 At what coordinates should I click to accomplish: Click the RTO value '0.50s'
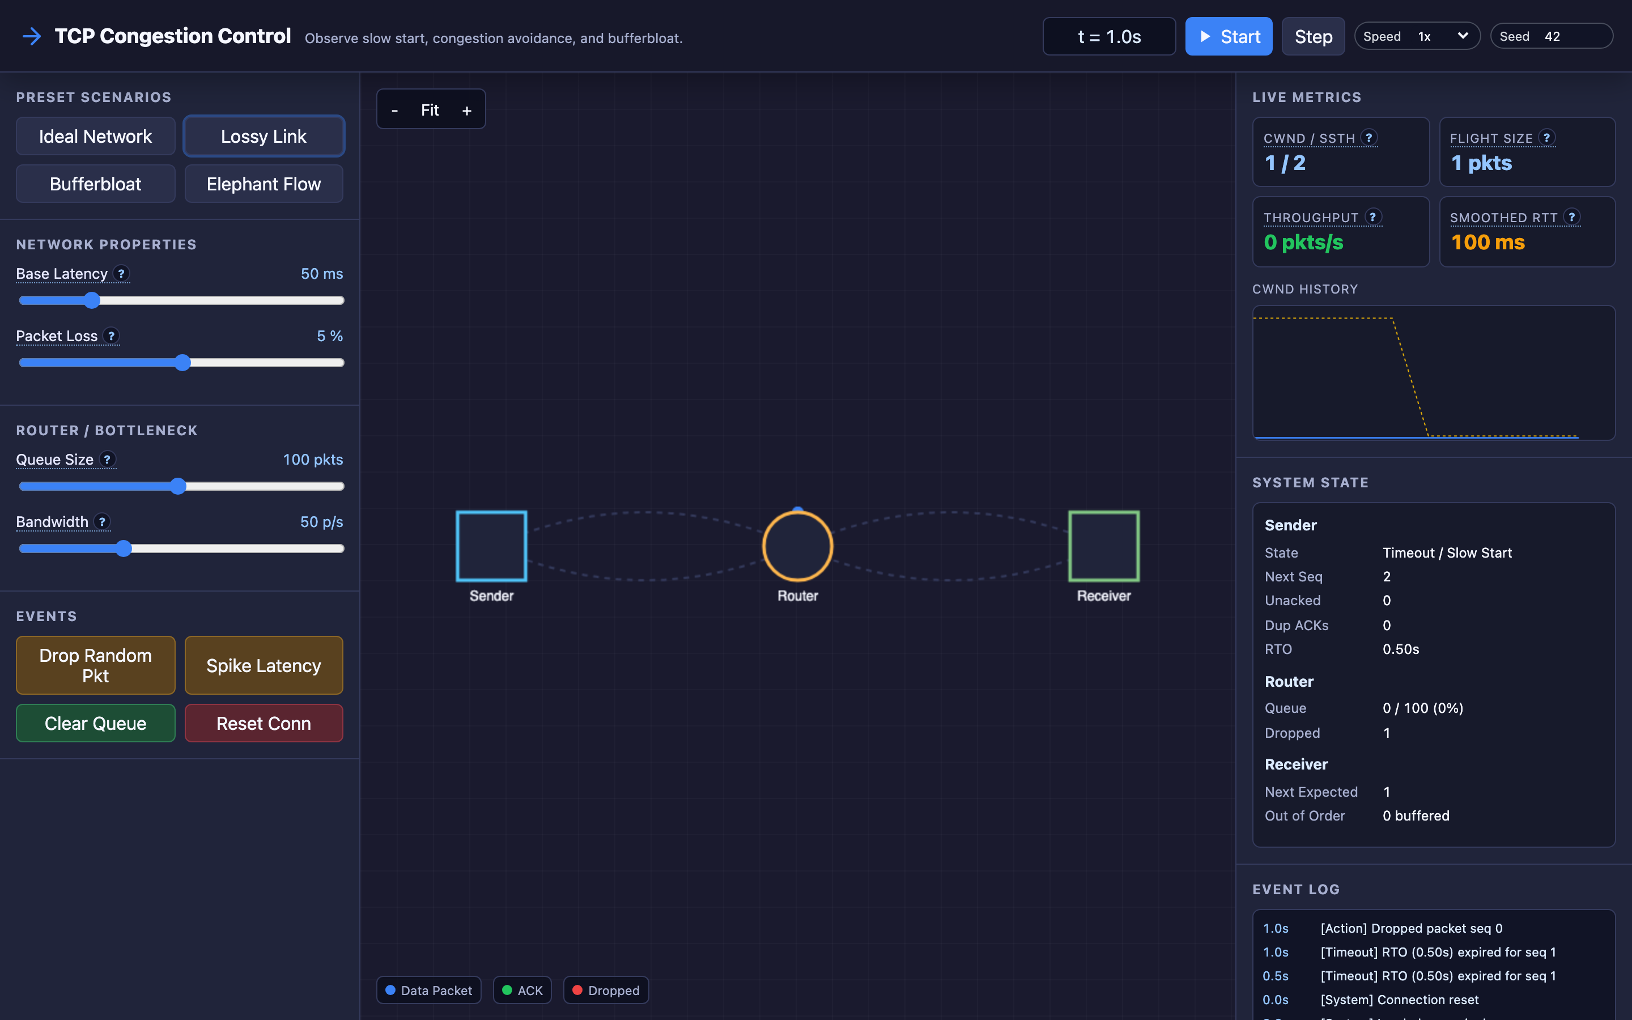[1401, 649]
